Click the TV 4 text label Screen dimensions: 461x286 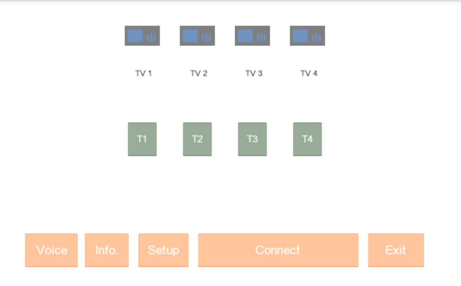tap(309, 73)
